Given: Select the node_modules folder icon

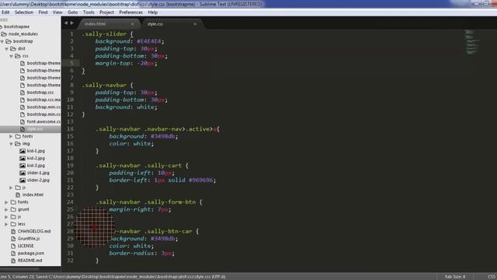Looking at the screenshot, I should (x=4, y=34).
